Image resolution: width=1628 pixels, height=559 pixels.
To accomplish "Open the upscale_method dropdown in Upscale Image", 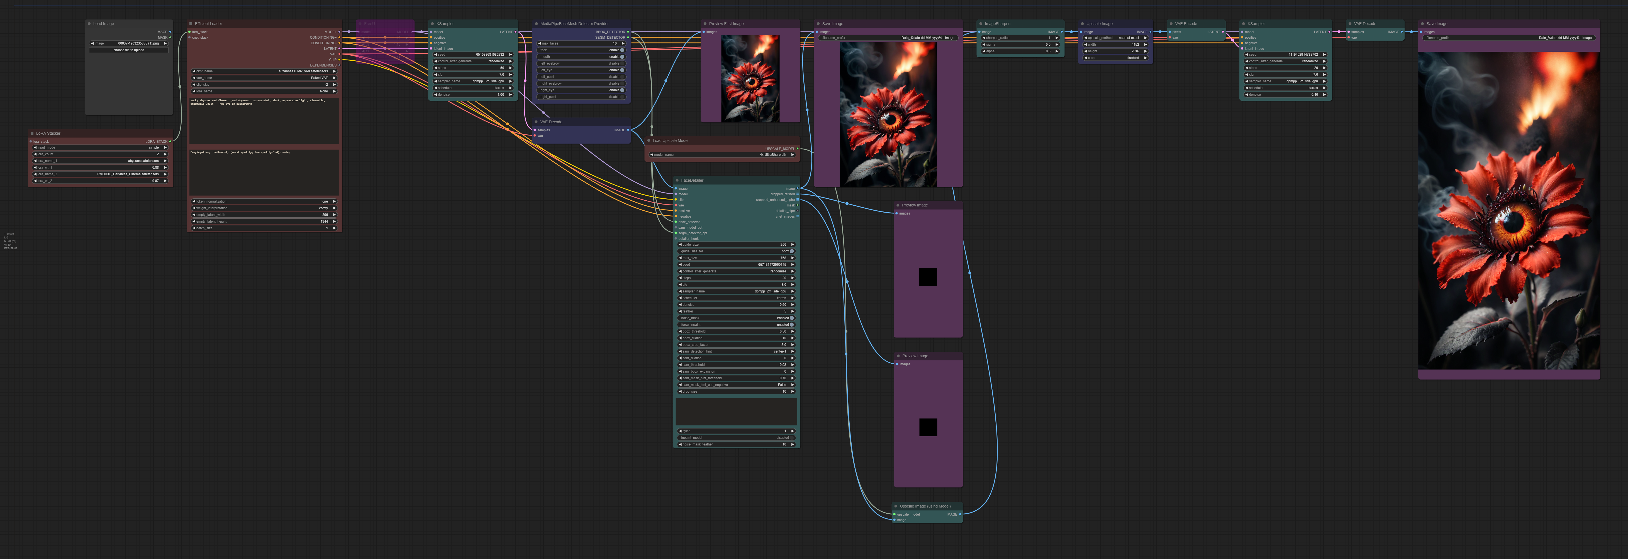I will (x=1115, y=38).
